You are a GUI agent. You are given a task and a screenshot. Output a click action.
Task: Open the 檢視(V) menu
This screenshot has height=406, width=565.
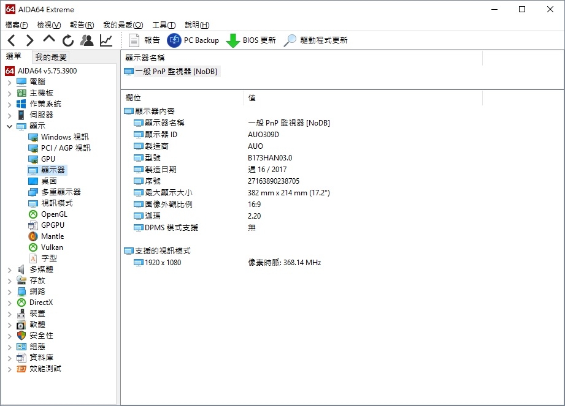[x=49, y=25]
